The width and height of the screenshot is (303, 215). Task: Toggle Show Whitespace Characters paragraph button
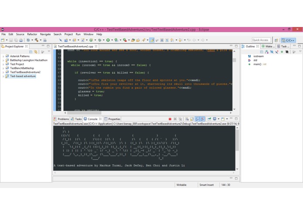click(x=167, y=40)
